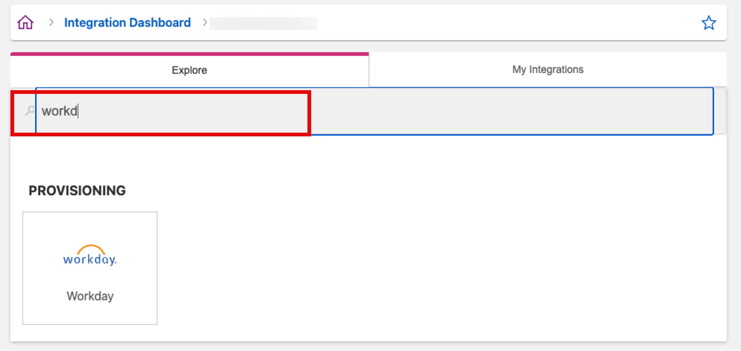Click the Workday logo image
The image size is (741, 351).
[90, 255]
